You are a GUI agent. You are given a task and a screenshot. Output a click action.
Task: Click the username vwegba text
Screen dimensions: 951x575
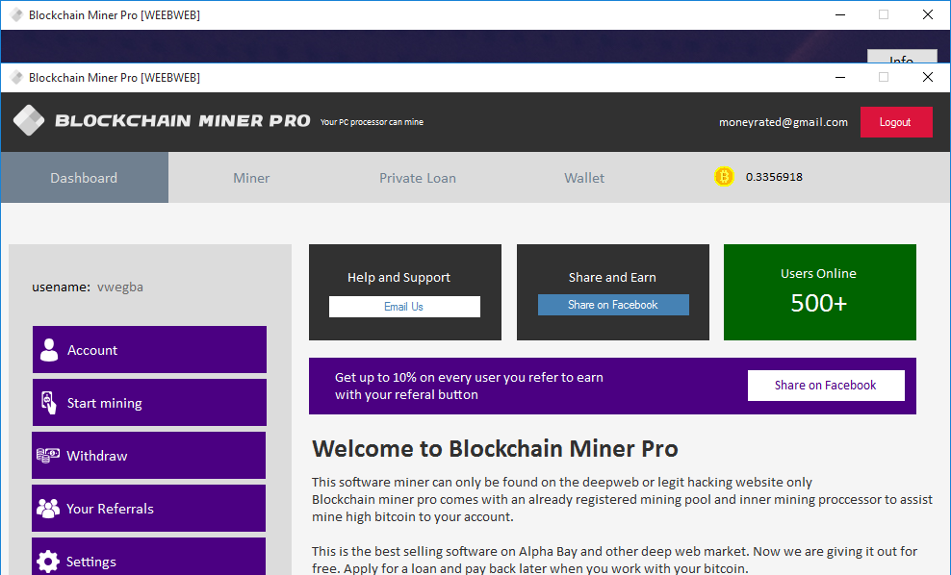tap(117, 287)
